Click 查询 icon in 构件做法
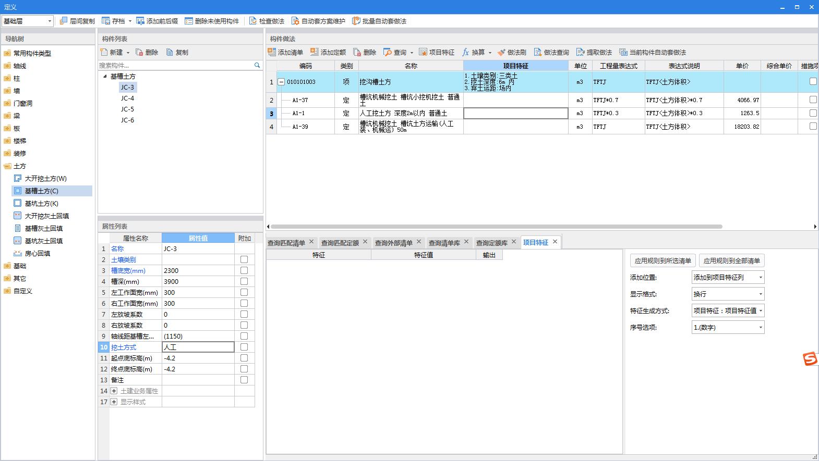 coord(388,52)
